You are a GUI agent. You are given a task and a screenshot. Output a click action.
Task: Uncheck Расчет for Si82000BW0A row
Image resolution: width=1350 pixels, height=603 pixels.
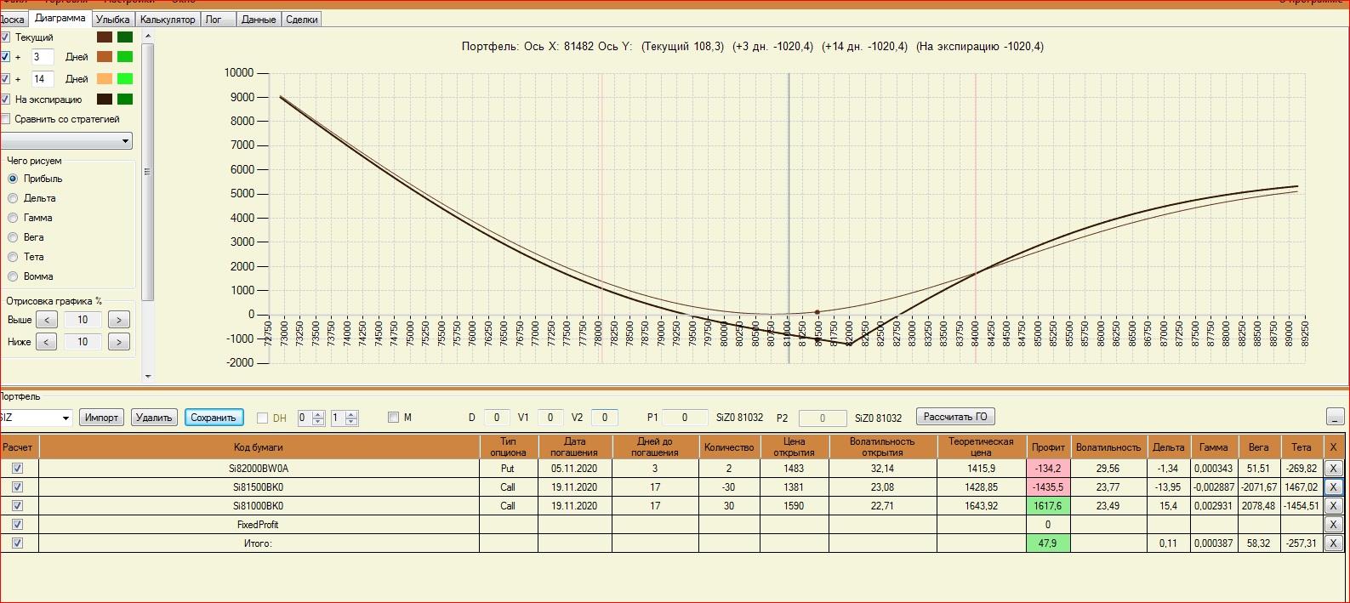click(x=17, y=469)
